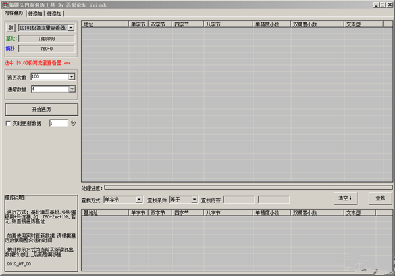The width and height of the screenshot is (395, 276).
Task: Click the 八字节 column header in lower table
Action: tap(228, 213)
